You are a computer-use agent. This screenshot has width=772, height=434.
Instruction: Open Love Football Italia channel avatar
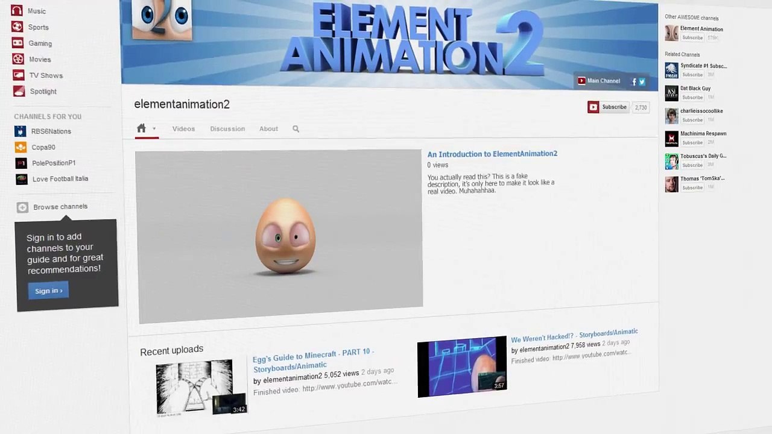pyautogui.click(x=22, y=179)
